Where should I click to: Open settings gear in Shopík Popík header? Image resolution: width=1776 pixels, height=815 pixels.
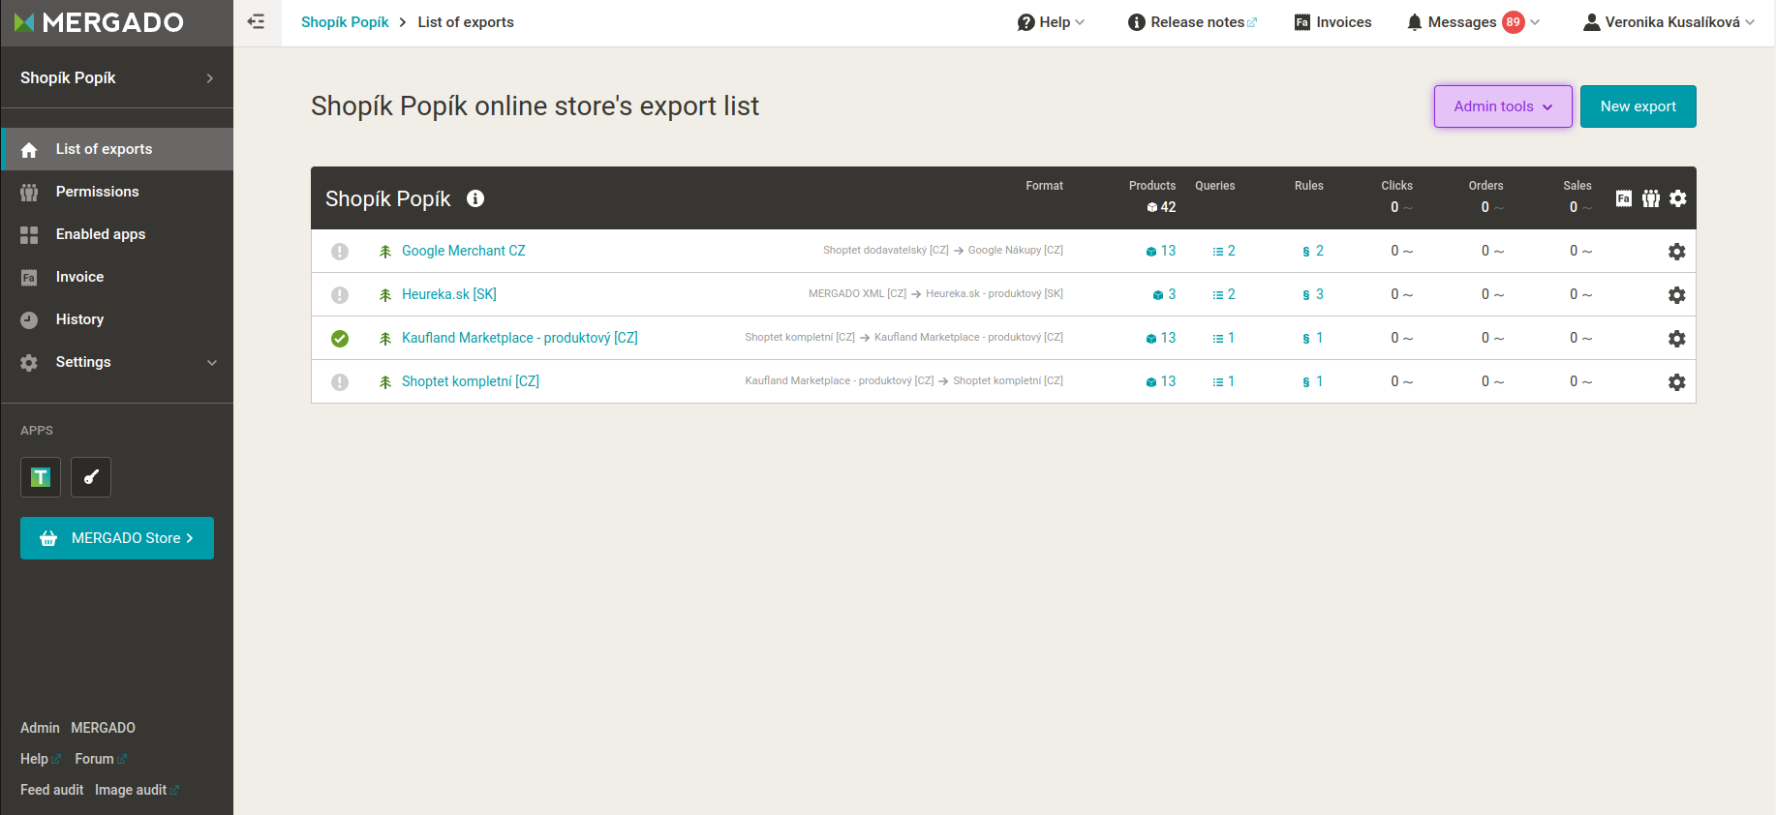[1678, 198]
